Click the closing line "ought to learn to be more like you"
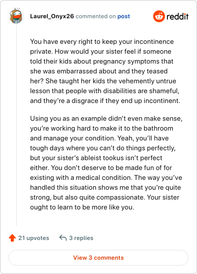 tap(82, 207)
